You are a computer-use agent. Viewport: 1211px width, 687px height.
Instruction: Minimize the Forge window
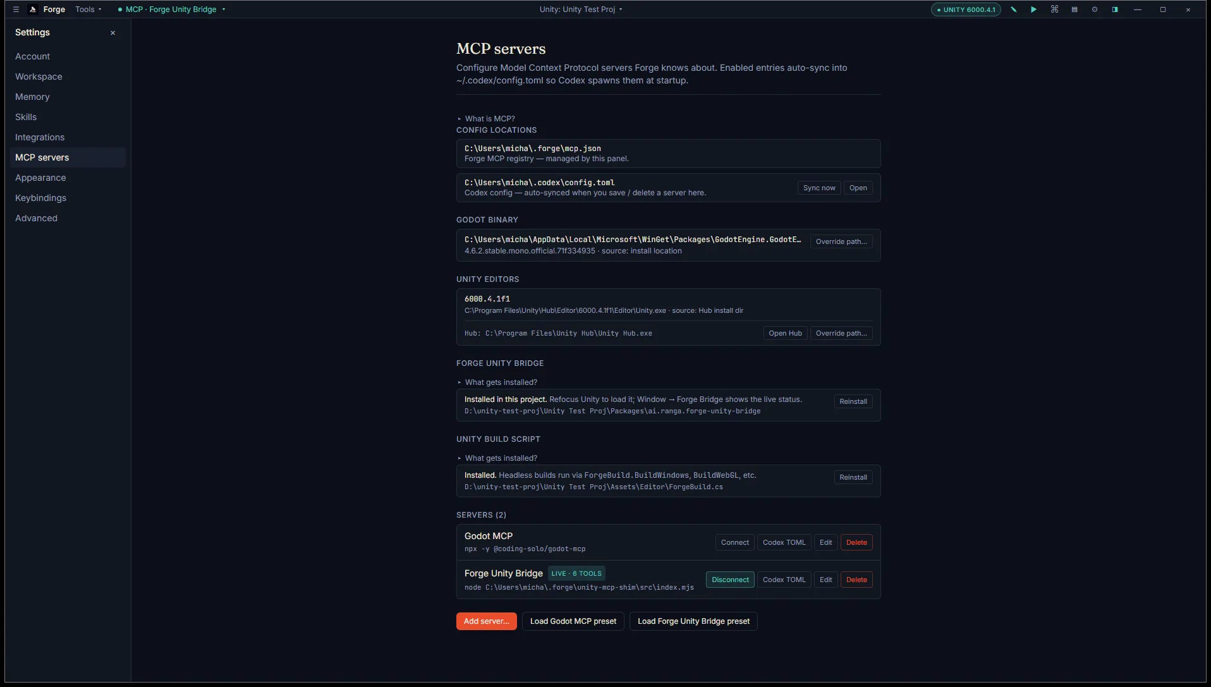pos(1138,9)
